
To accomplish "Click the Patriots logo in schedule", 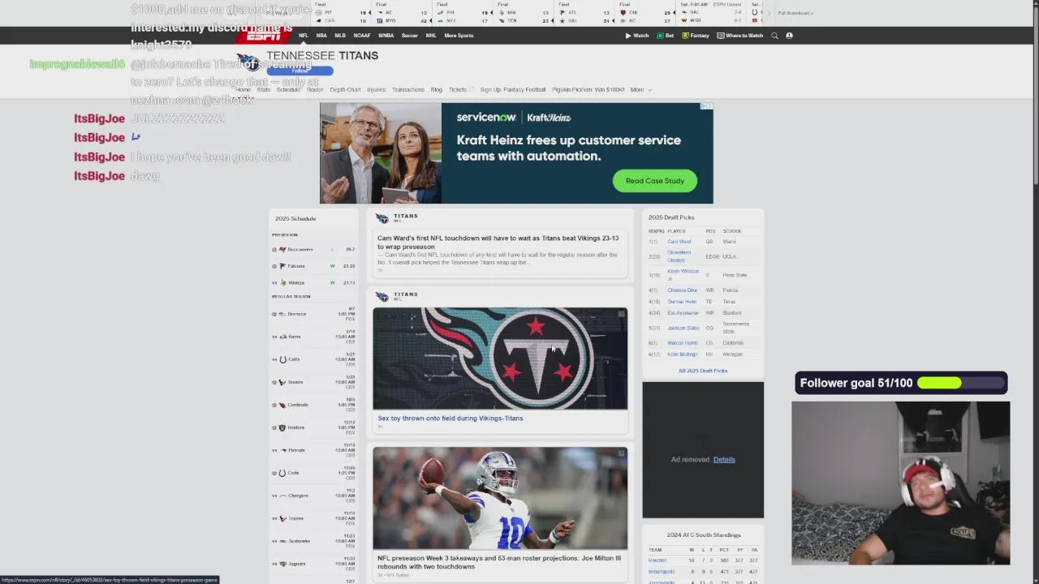I will [282, 450].
